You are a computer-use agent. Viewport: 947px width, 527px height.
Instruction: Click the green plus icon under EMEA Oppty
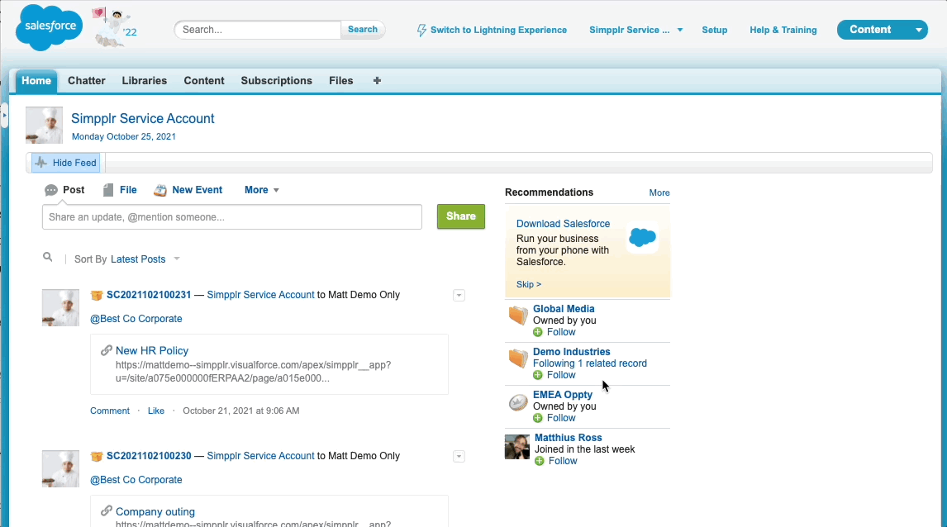coord(537,418)
